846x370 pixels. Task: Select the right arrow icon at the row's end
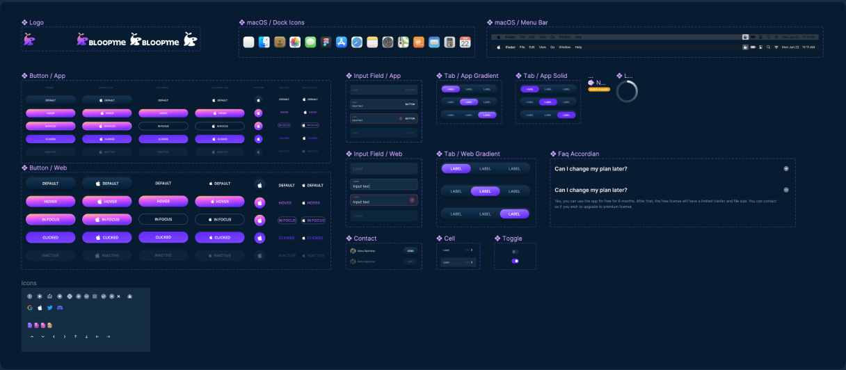tap(108, 337)
